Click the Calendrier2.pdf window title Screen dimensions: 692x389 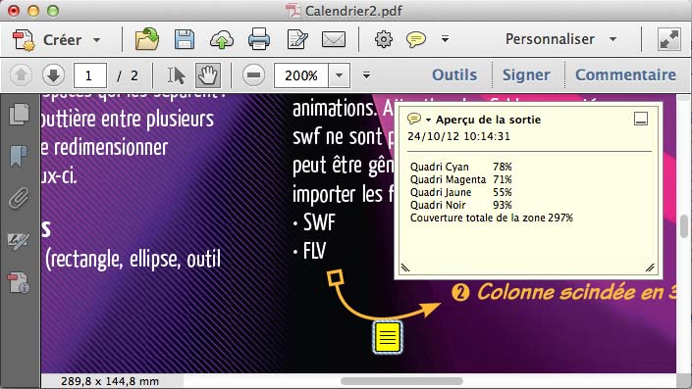[353, 11]
